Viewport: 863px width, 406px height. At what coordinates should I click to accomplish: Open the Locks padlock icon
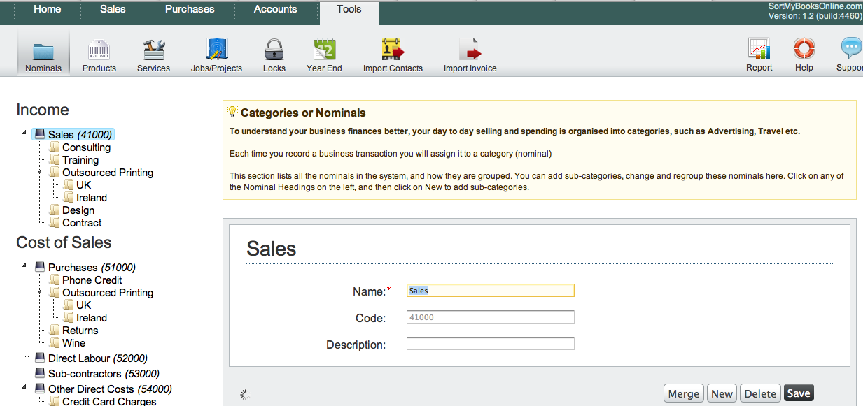click(274, 51)
